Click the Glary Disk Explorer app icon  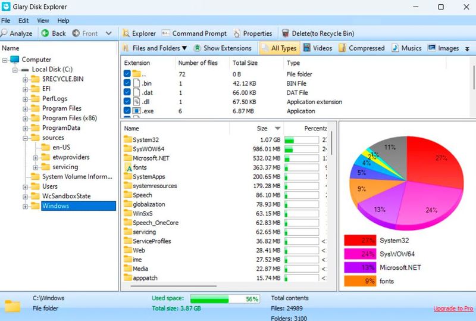[x=6, y=7]
